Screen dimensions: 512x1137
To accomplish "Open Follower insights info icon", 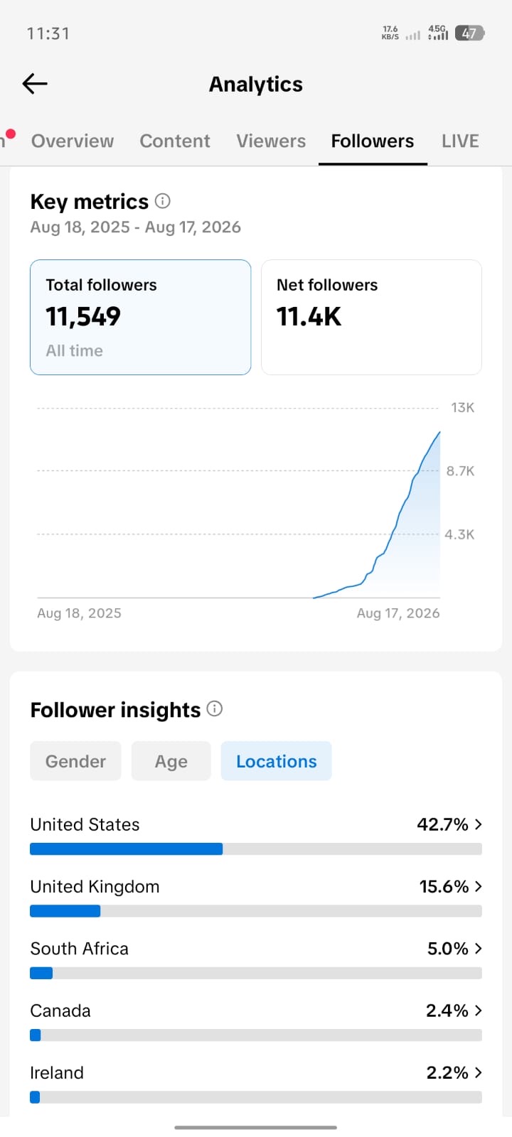I will point(215,708).
